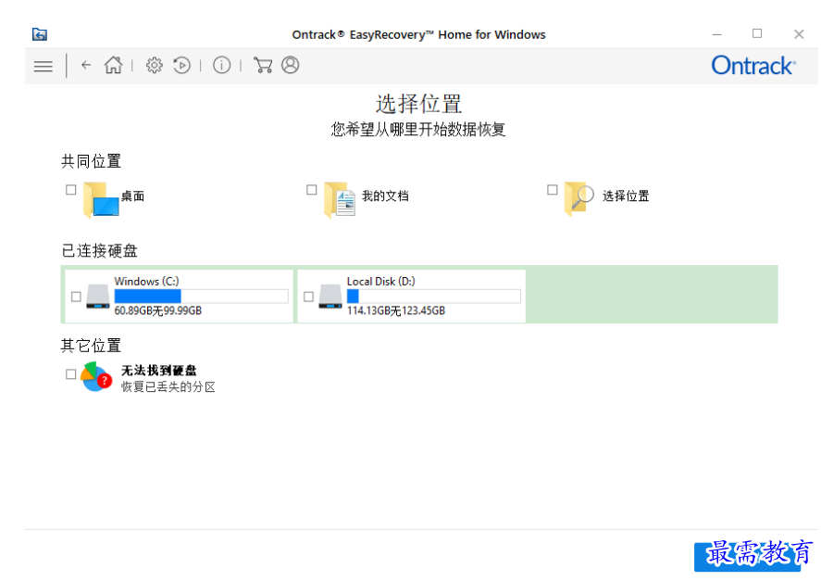
Task: Open the info icon
Action: click(x=222, y=66)
